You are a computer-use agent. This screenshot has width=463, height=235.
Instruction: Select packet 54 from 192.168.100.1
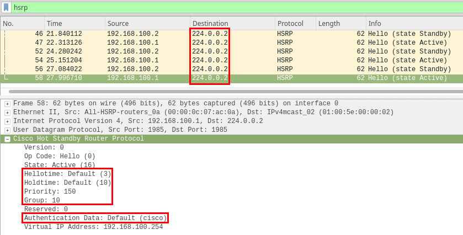(x=232, y=60)
